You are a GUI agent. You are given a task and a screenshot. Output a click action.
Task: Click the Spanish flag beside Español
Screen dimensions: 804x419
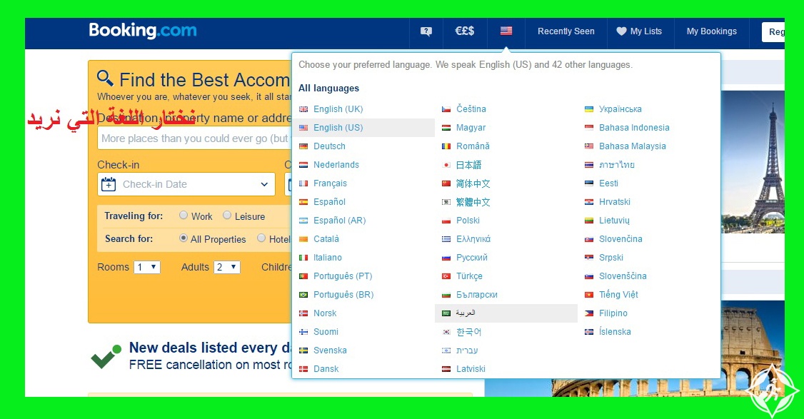point(303,202)
